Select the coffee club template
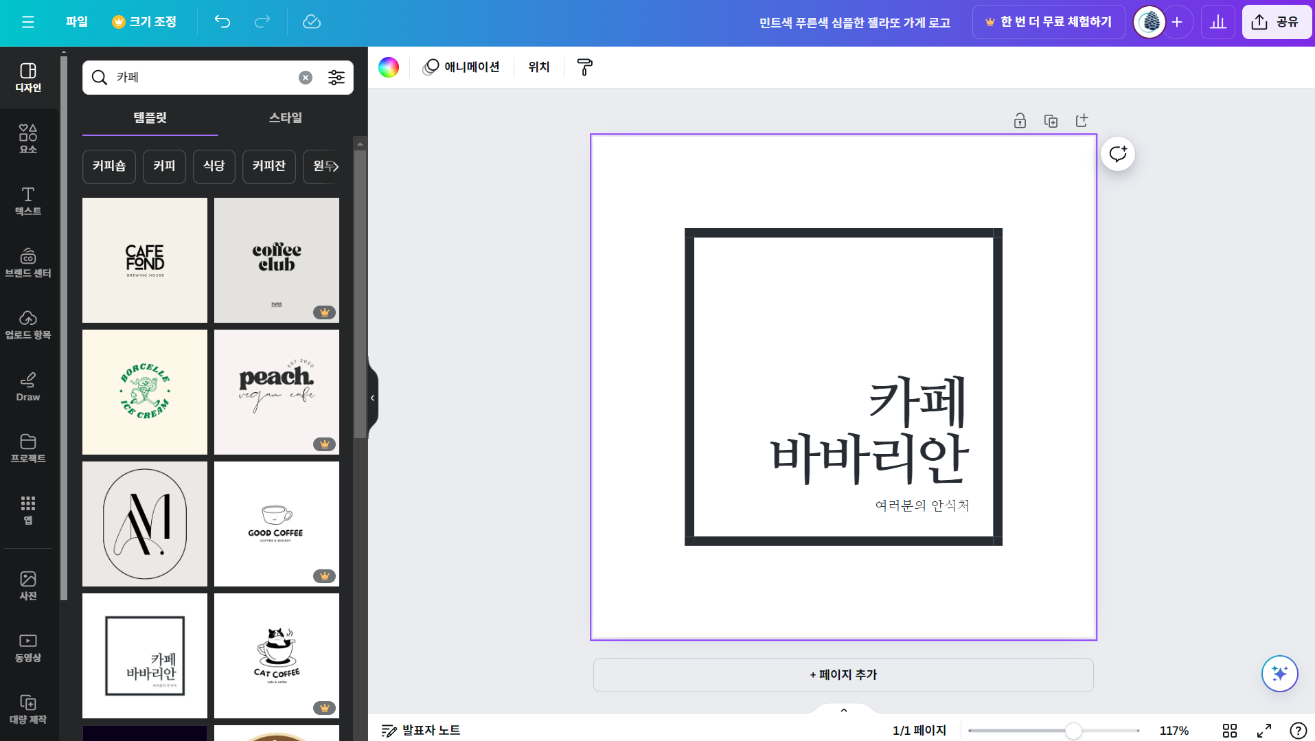 [277, 260]
